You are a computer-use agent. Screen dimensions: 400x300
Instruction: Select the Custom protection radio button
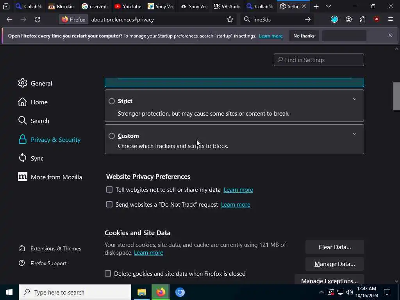pyautogui.click(x=112, y=136)
